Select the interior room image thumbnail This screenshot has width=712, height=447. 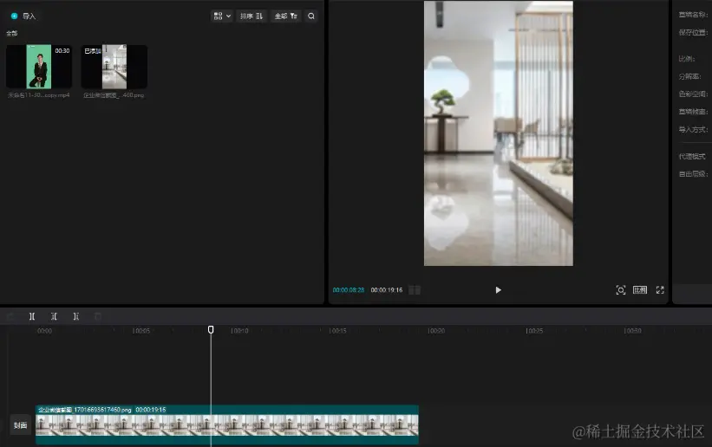[x=114, y=66]
